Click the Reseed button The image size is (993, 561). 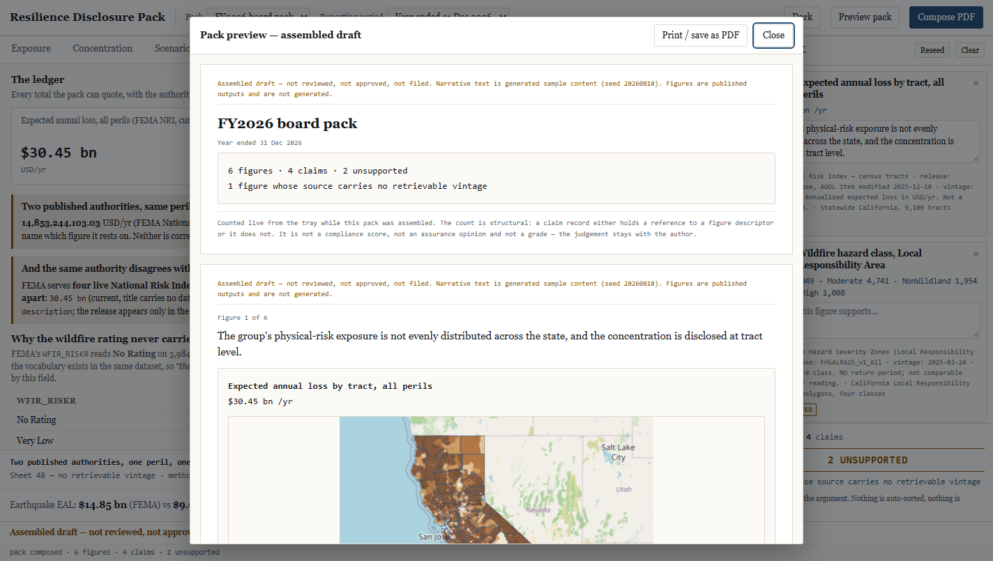[x=932, y=50]
